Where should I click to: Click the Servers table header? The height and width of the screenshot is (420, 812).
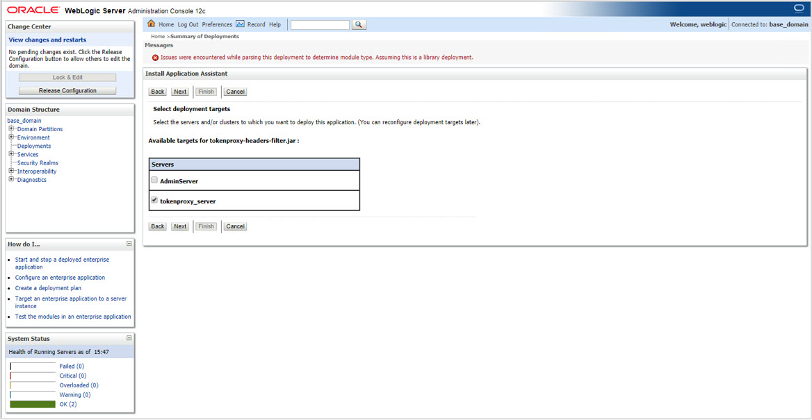[254, 165]
